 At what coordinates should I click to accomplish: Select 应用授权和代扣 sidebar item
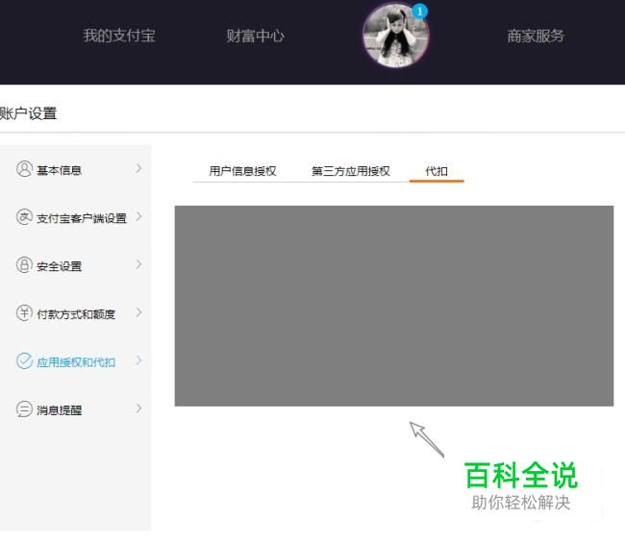tap(76, 361)
